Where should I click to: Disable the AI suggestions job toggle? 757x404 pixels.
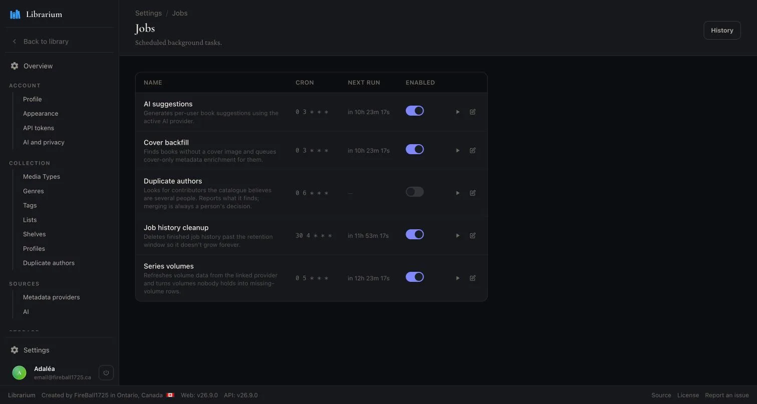[415, 111]
